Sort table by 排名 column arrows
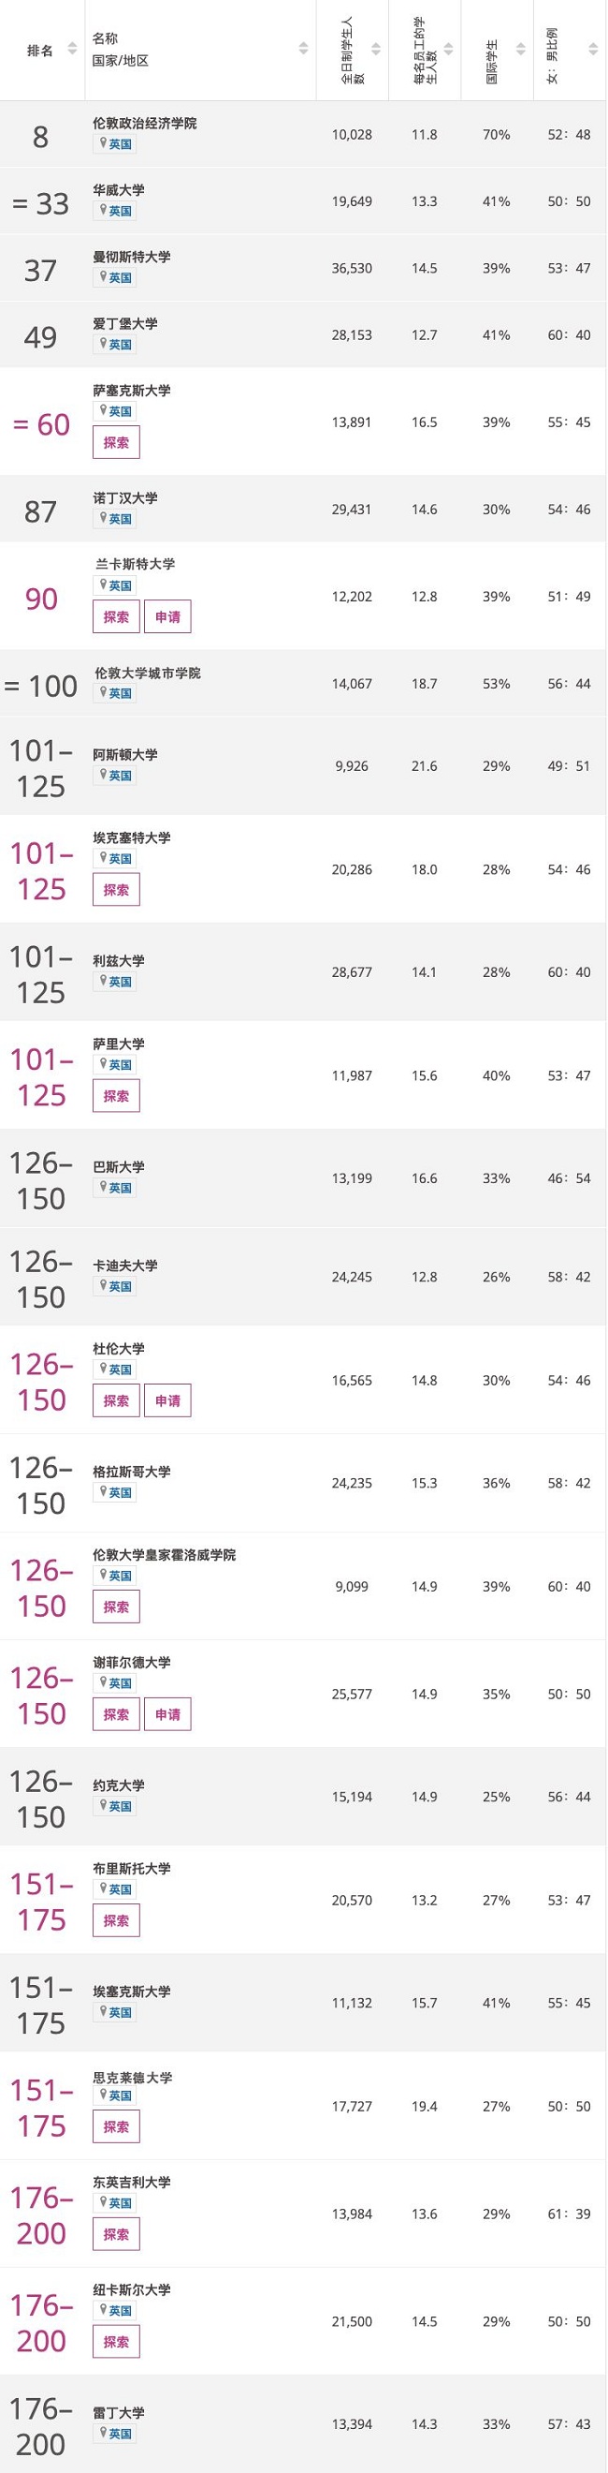The image size is (608, 2473). (x=72, y=49)
